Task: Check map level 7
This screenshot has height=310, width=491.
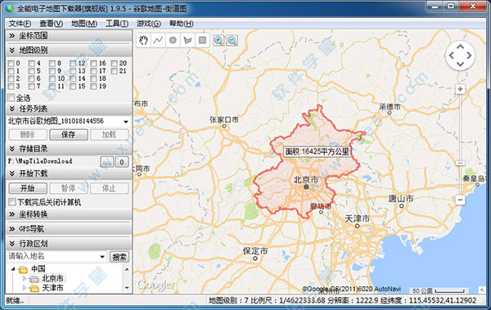Action: coord(31,87)
